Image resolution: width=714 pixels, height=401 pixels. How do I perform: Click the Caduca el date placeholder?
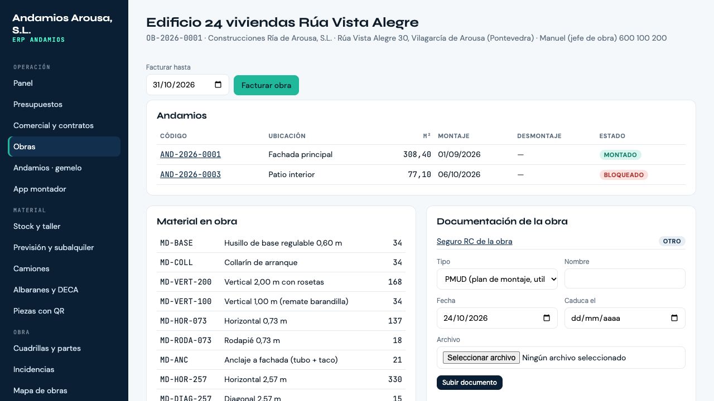point(596,318)
